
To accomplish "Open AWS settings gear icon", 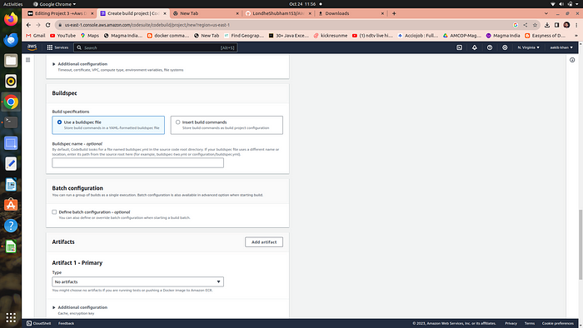I will point(505,47).
